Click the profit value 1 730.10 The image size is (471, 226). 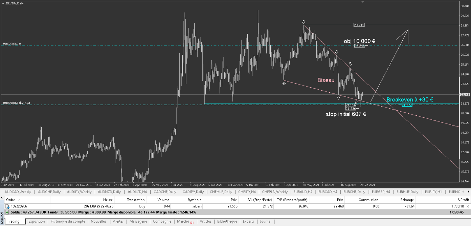(458, 206)
